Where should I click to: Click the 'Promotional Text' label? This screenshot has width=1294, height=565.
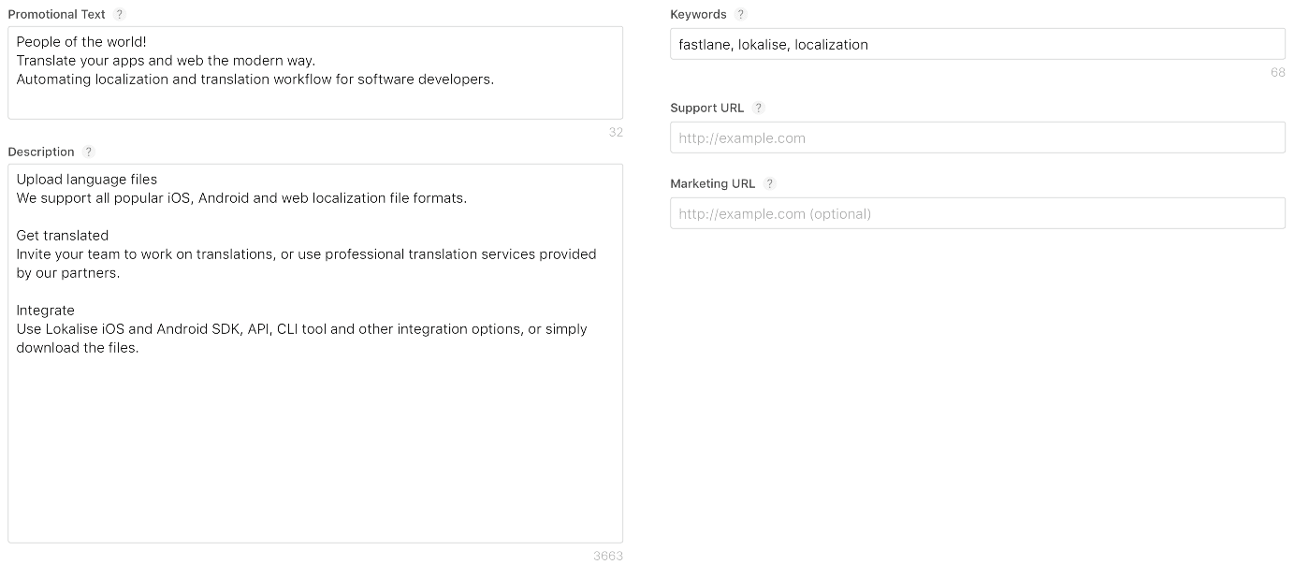click(56, 15)
